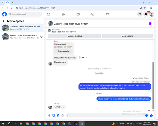Open the emoji picker in message box

click(x=146, y=116)
